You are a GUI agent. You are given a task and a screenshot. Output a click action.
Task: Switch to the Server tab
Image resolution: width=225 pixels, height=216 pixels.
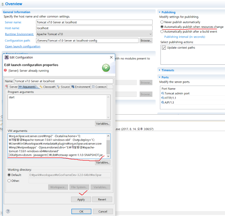12,87
